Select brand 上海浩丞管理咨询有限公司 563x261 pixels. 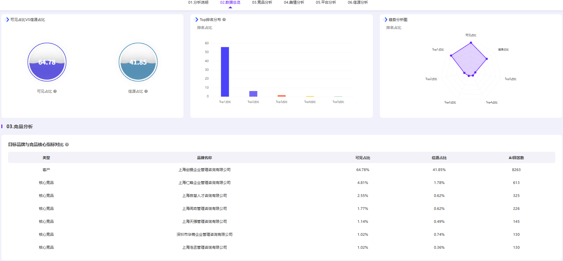tap(204, 247)
